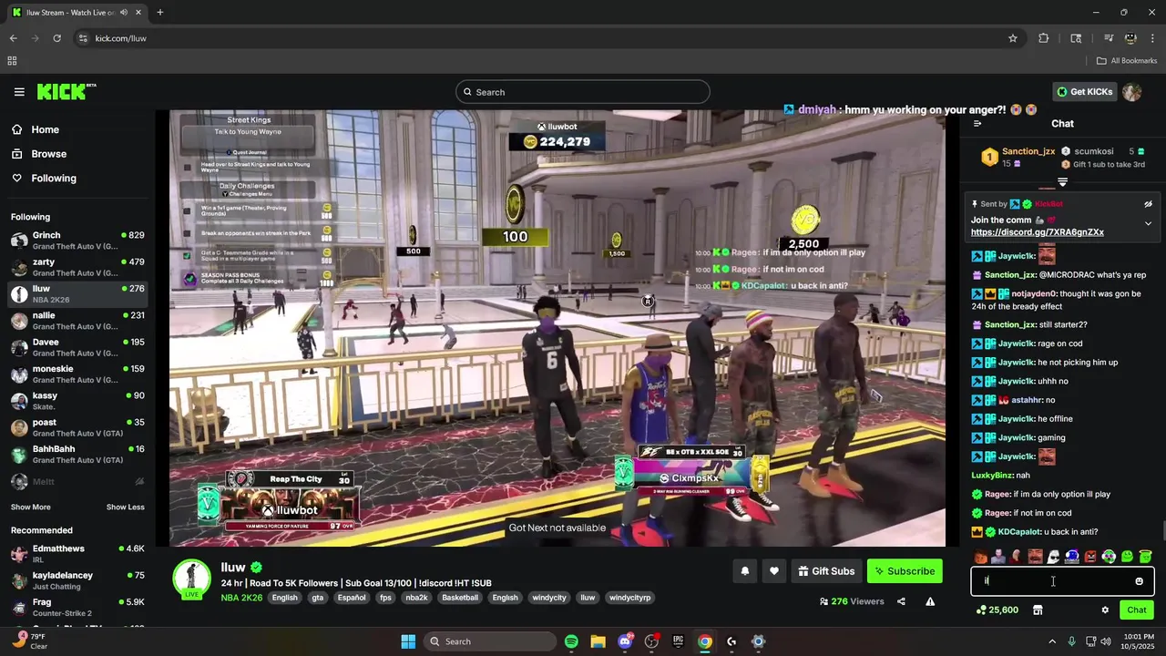Viewport: 1166px width, 656px height.
Task: Insert the sunglasses ghost emote
Action: 1053,557
